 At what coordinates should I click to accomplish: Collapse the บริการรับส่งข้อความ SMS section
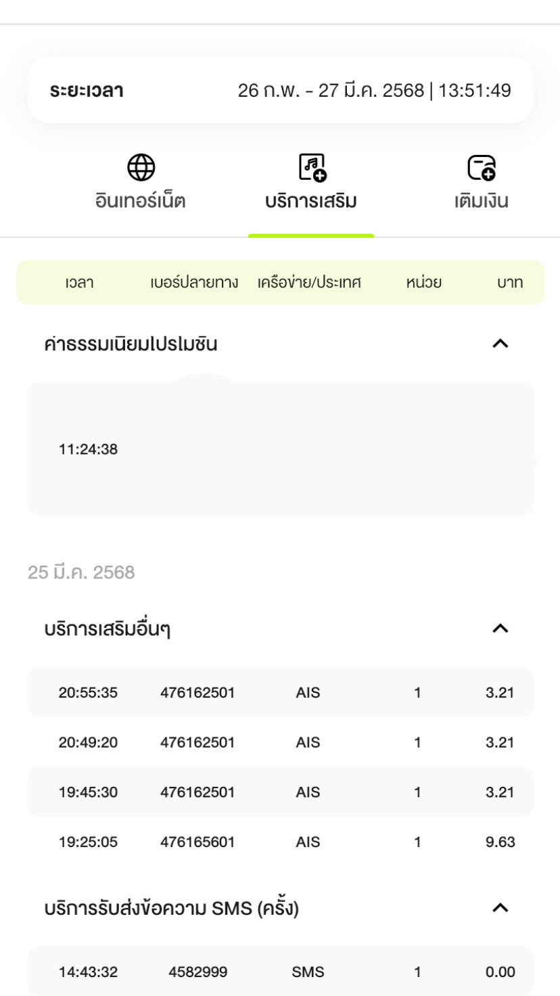coord(500,908)
